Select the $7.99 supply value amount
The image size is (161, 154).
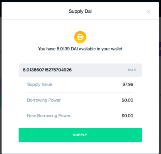tap(128, 84)
